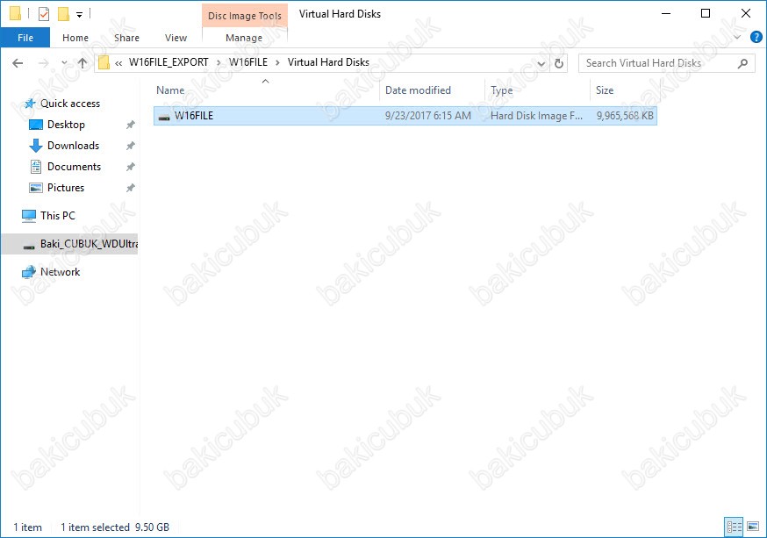Click the Network icon in navigation pane
The height and width of the screenshot is (538, 767).
point(29,272)
